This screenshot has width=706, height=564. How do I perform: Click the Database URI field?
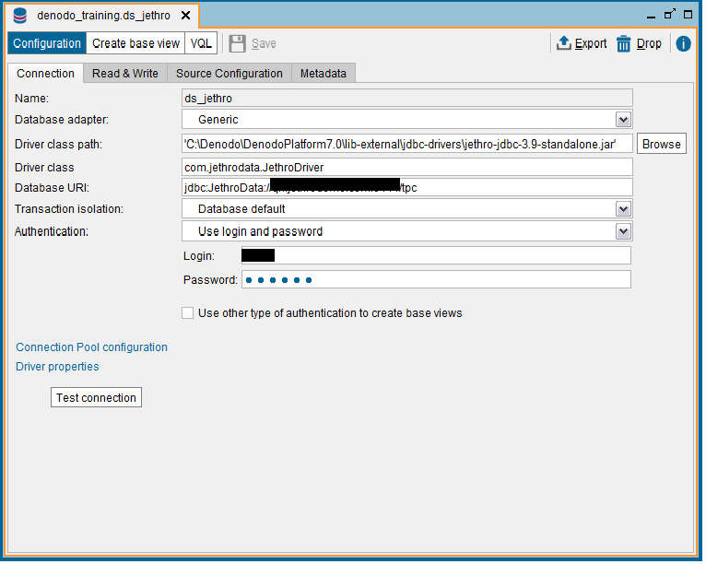(407, 187)
